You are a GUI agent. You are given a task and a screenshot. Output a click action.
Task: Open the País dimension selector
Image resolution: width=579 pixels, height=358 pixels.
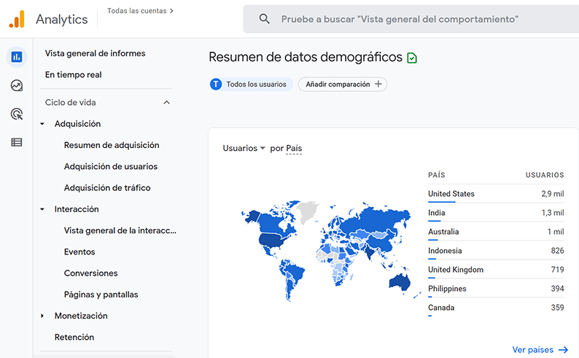tap(294, 148)
